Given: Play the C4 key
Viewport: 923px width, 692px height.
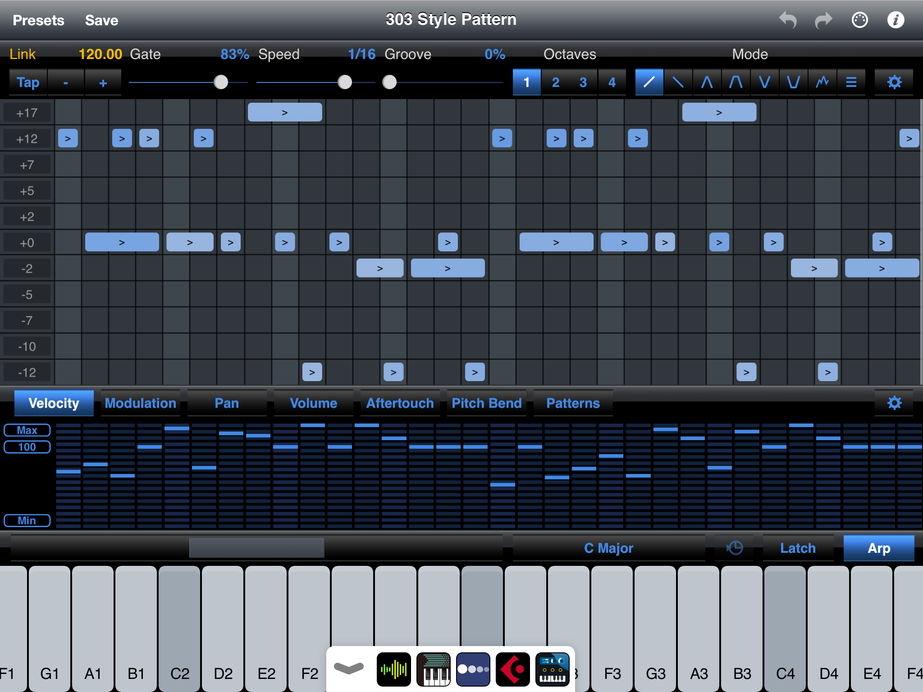Looking at the screenshot, I should 785,629.
